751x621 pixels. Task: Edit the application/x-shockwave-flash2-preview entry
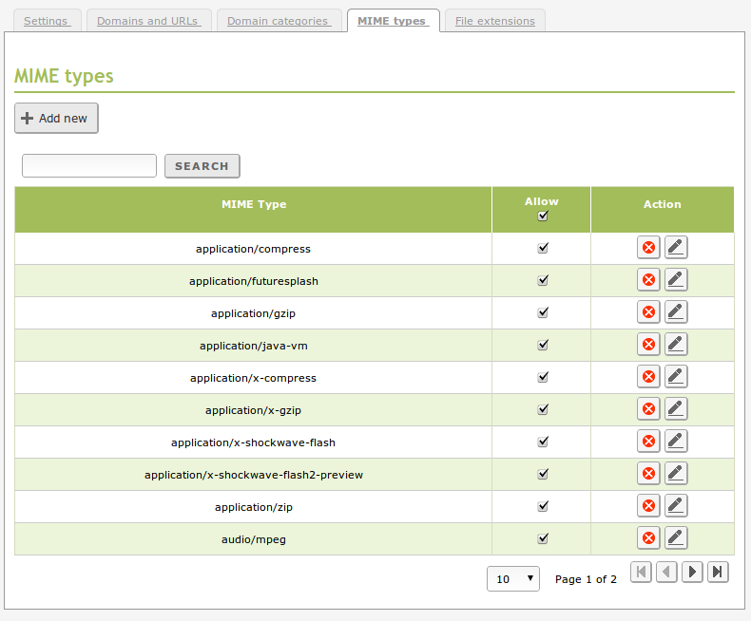point(676,473)
